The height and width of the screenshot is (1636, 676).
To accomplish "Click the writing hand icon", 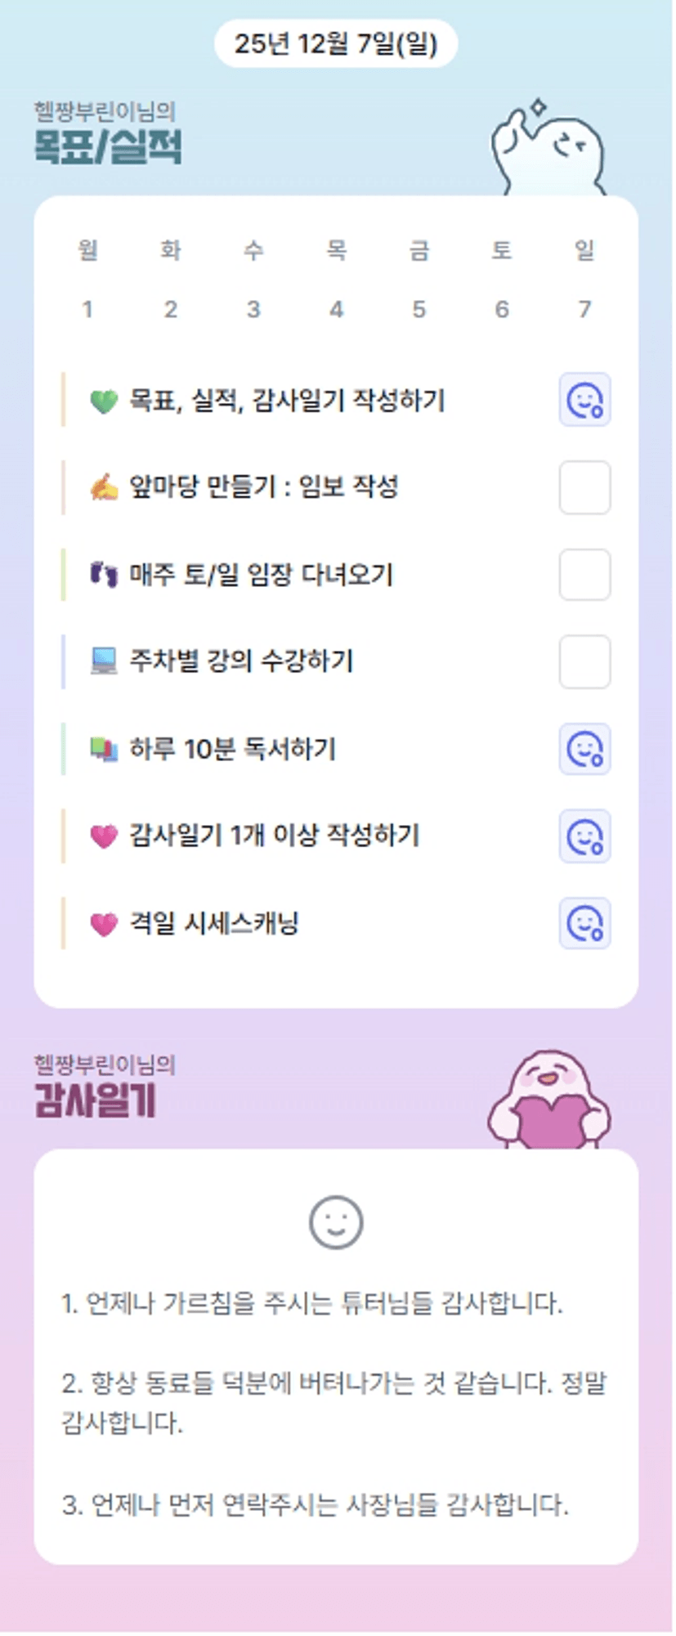I will pyautogui.click(x=104, y=488).
